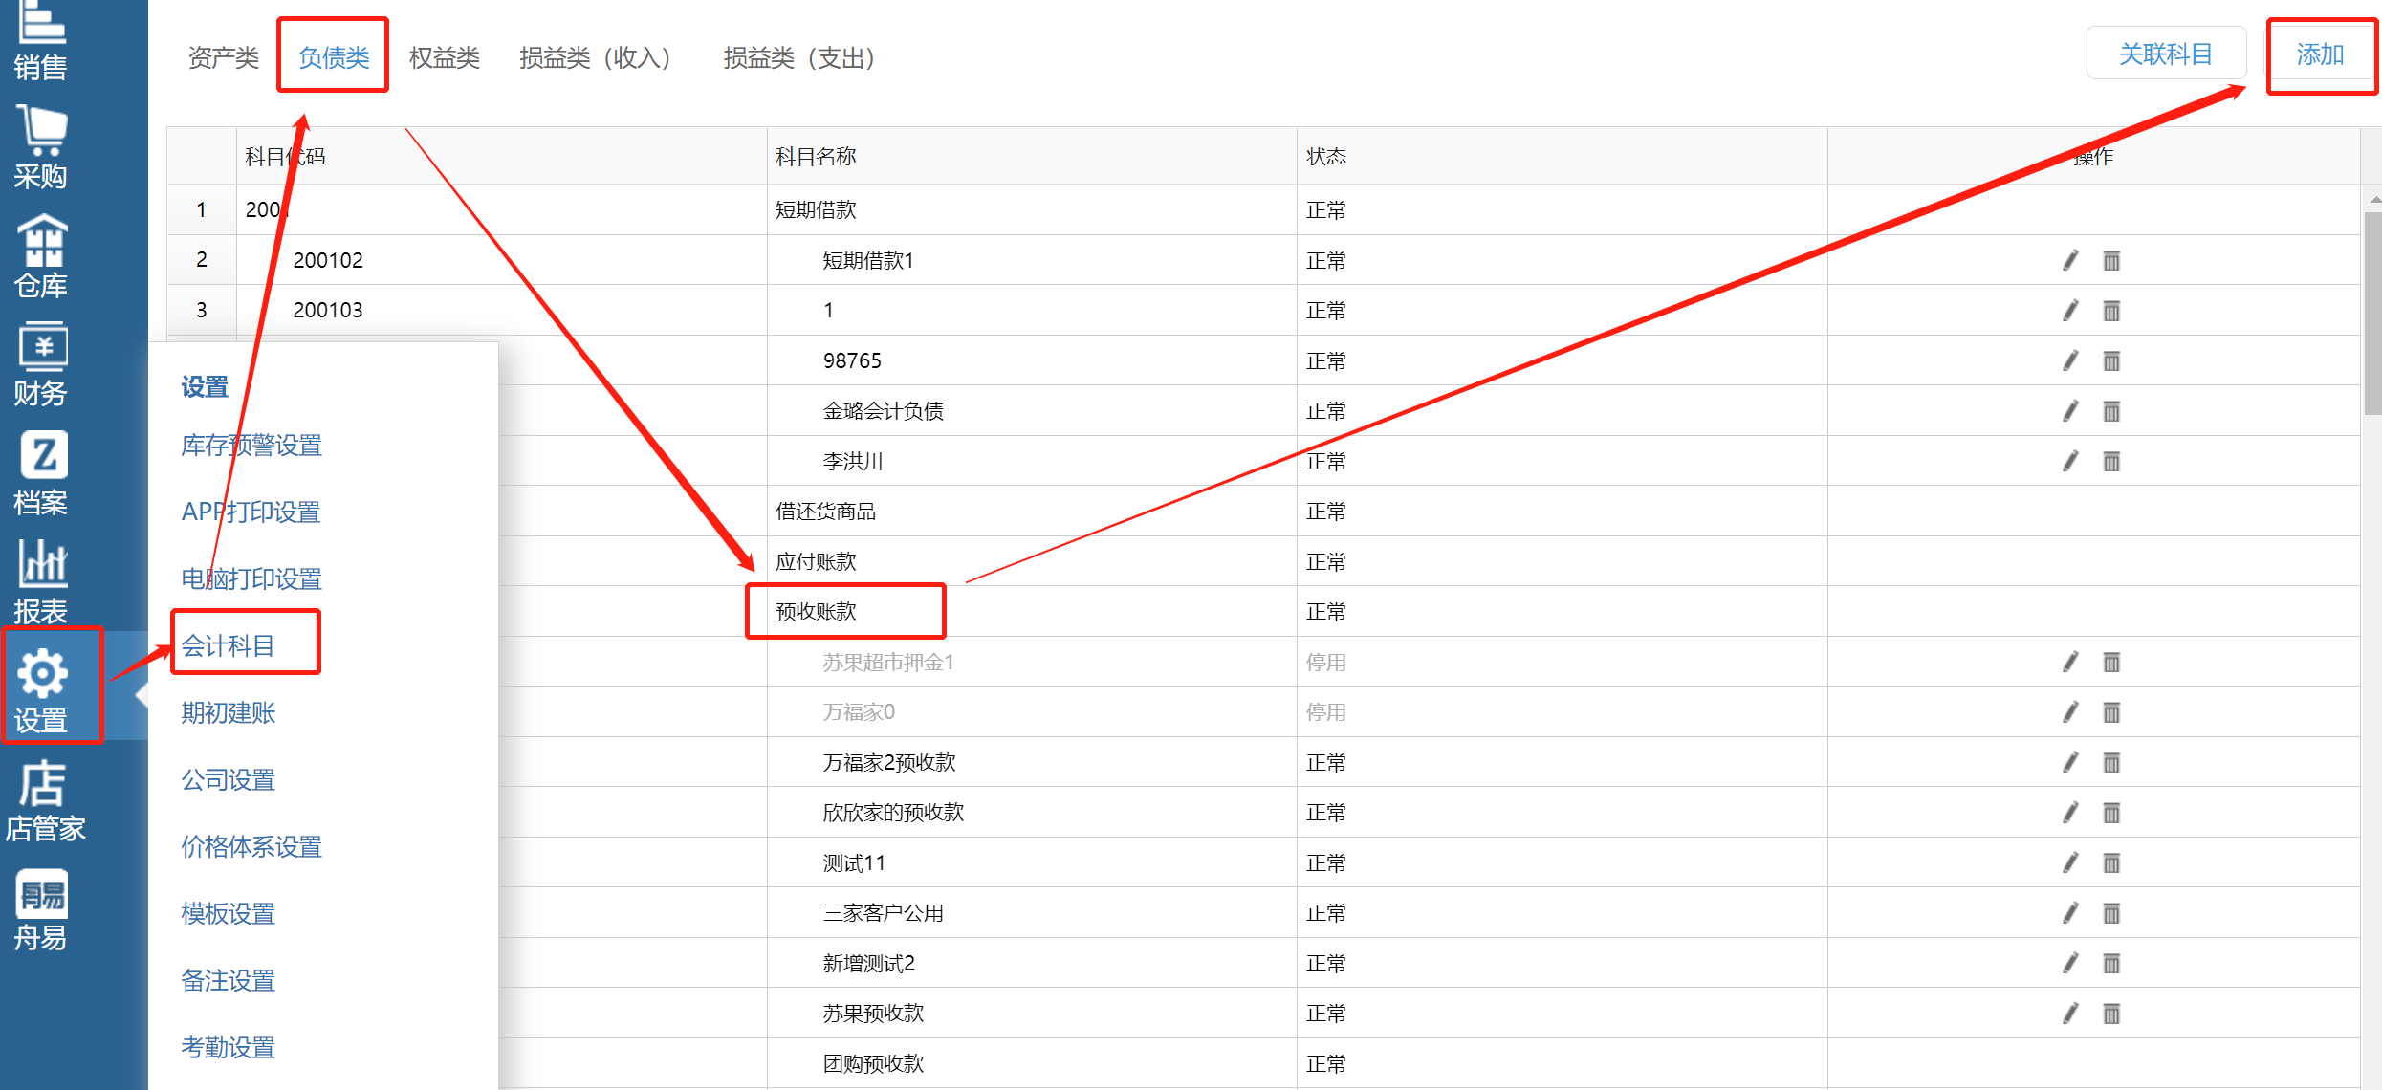Edit the 98765 subject row
Viewport: 2382px width, 1090px height.
pyautogui.click(x=2070, y=360)
